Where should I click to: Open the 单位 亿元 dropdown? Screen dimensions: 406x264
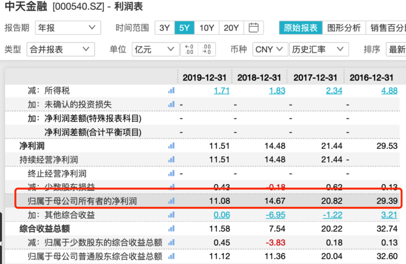pyautogui.click(x=155, y=49)
